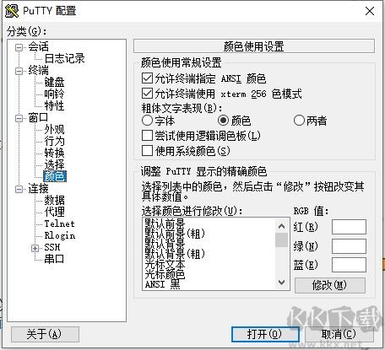Viewport: 385px width, 350px height.
Task: Choose 默认背景(粗) in the color list
Action: point(175,254)
